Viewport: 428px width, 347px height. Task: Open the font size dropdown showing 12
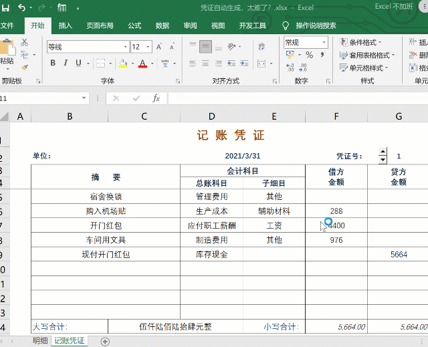click(148, 47)
